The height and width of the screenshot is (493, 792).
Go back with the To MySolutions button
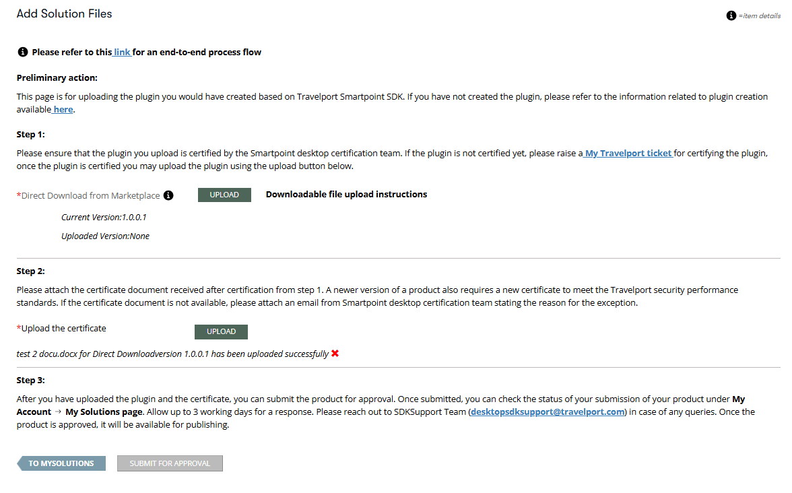coord(61,463)
